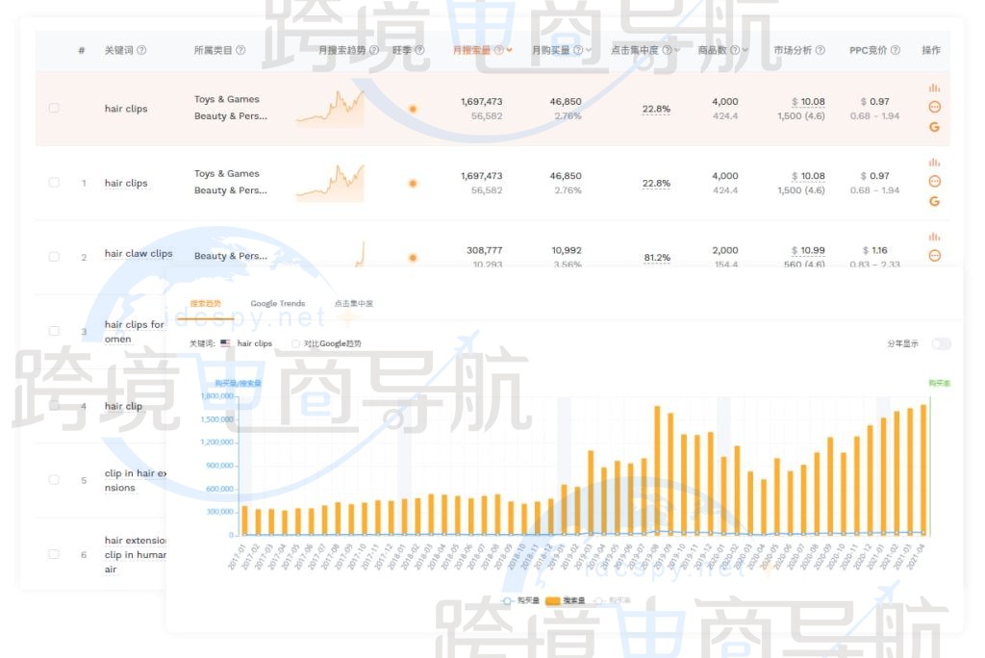Image resolution: width=985 pixels, height=658 pixels.
Task: Check the checkbox for row 1 hair clips
Action: pos(54,183)
